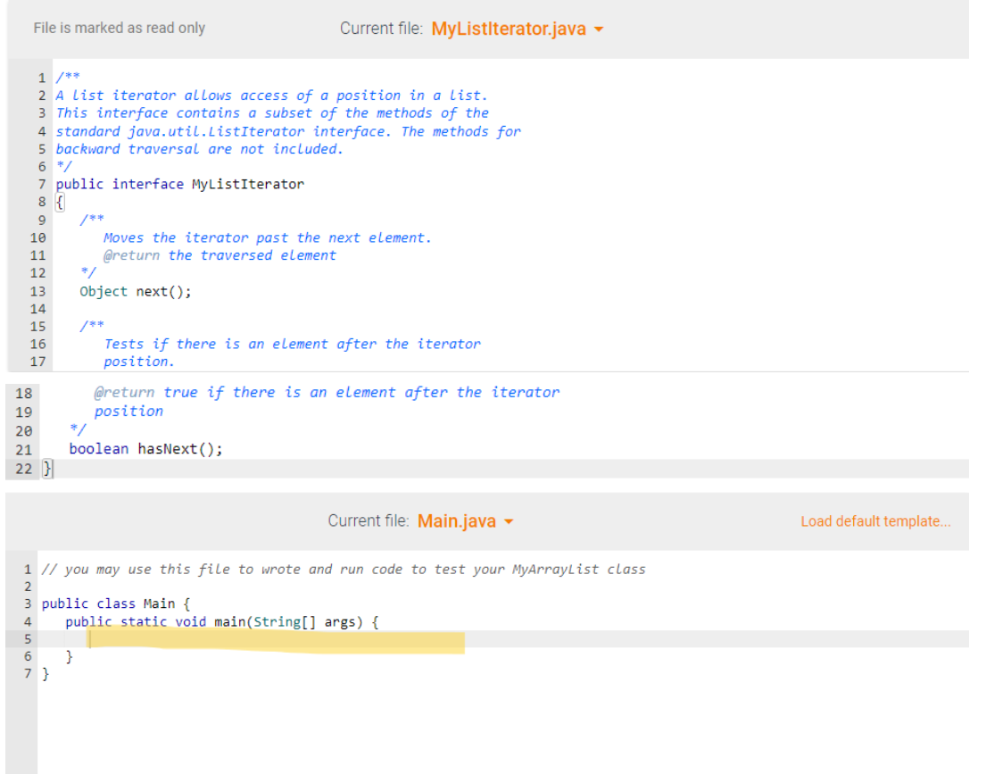Image resolution: width=986 pixels, height=774 pixels.
Task: Click 'public class Main {' line
Action: tap(116, 603)
